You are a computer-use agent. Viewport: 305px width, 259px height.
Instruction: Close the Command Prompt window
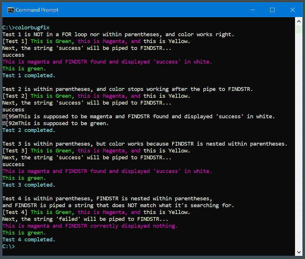pyautogui.click(x=292, y=10)
